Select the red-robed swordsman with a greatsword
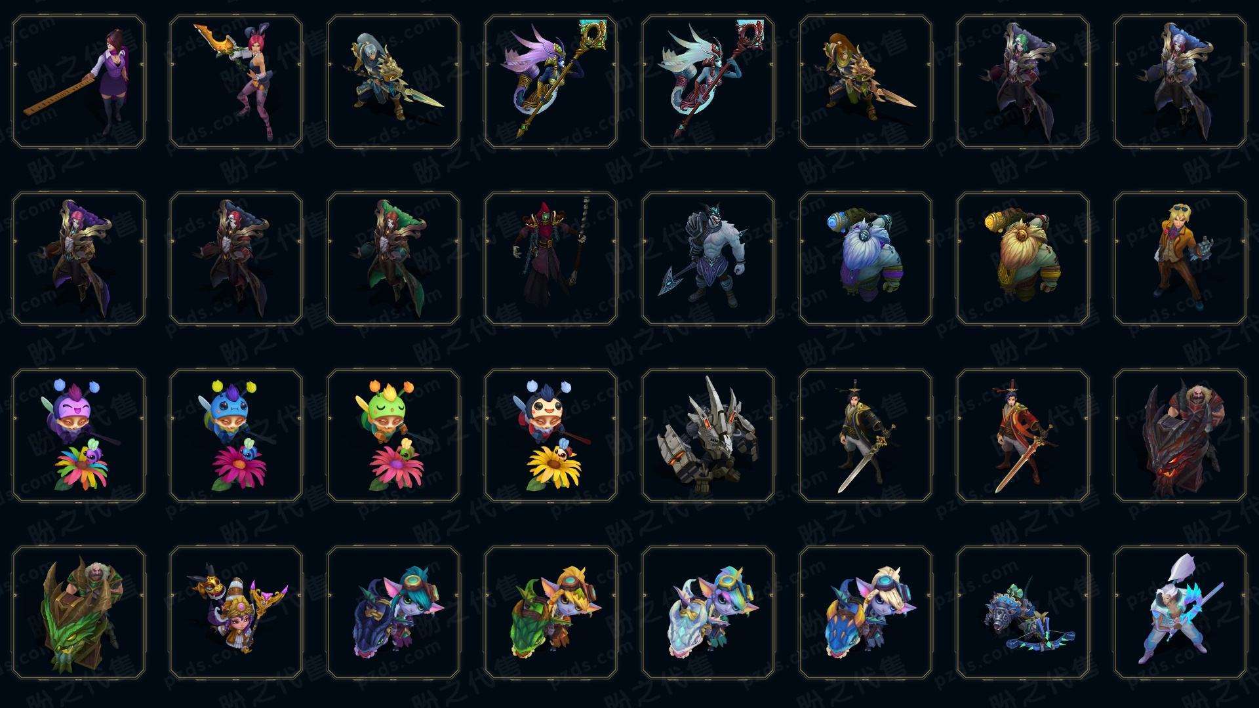The image size is (1259, 708). [1023, 435]
